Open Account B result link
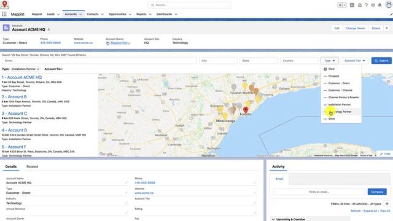 pyautogui.click(x=14, y=97)
